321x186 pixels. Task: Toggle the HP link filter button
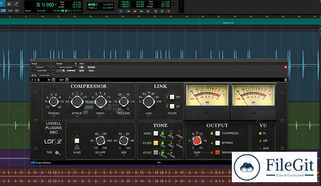coord(172,97)
